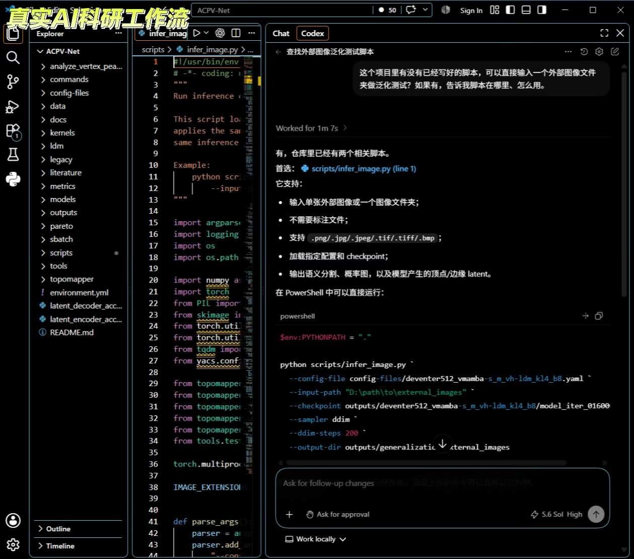Open the Search view in activity bar
634x559 pixels.
pyautogui.click(x=13, y=57)
